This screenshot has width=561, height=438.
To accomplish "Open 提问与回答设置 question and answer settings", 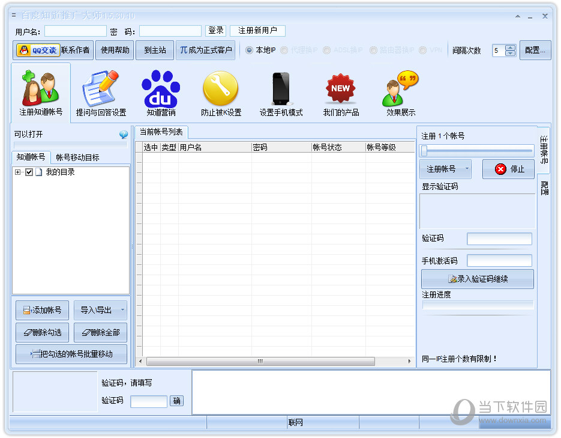I will (101, 93).
